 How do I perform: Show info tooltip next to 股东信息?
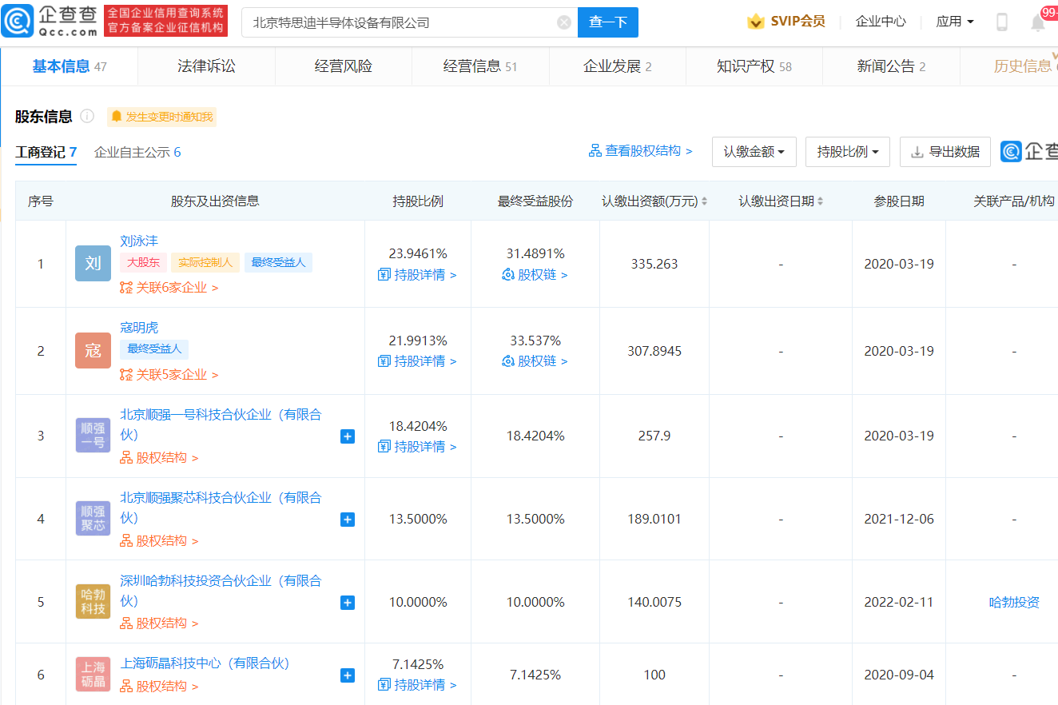coord(87,117)
